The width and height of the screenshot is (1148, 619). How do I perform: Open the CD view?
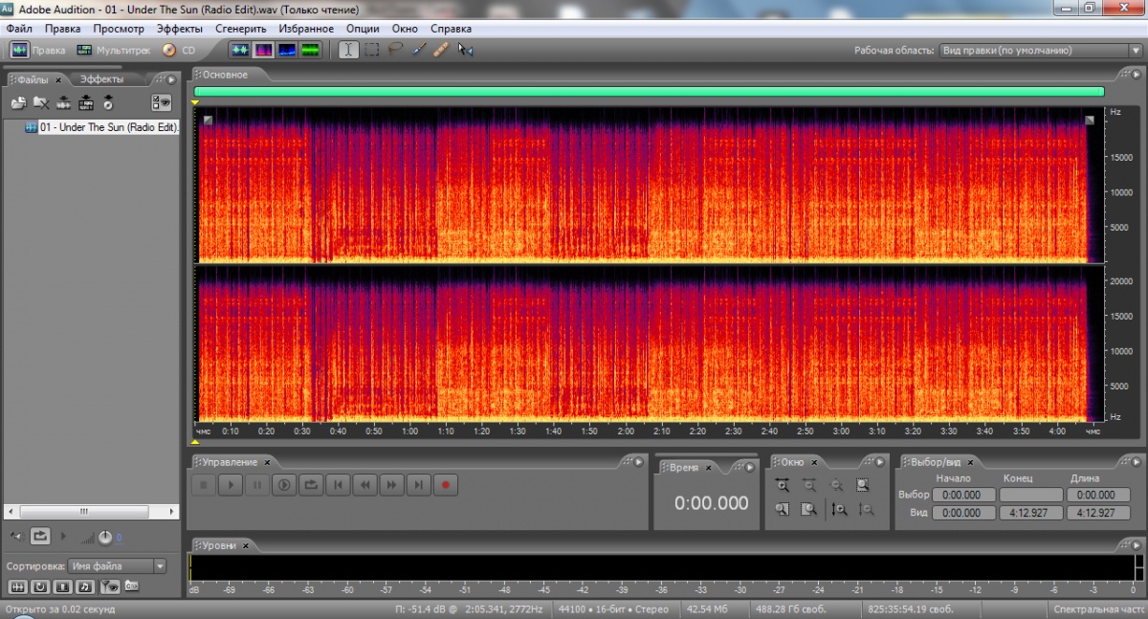click(179, 50)
